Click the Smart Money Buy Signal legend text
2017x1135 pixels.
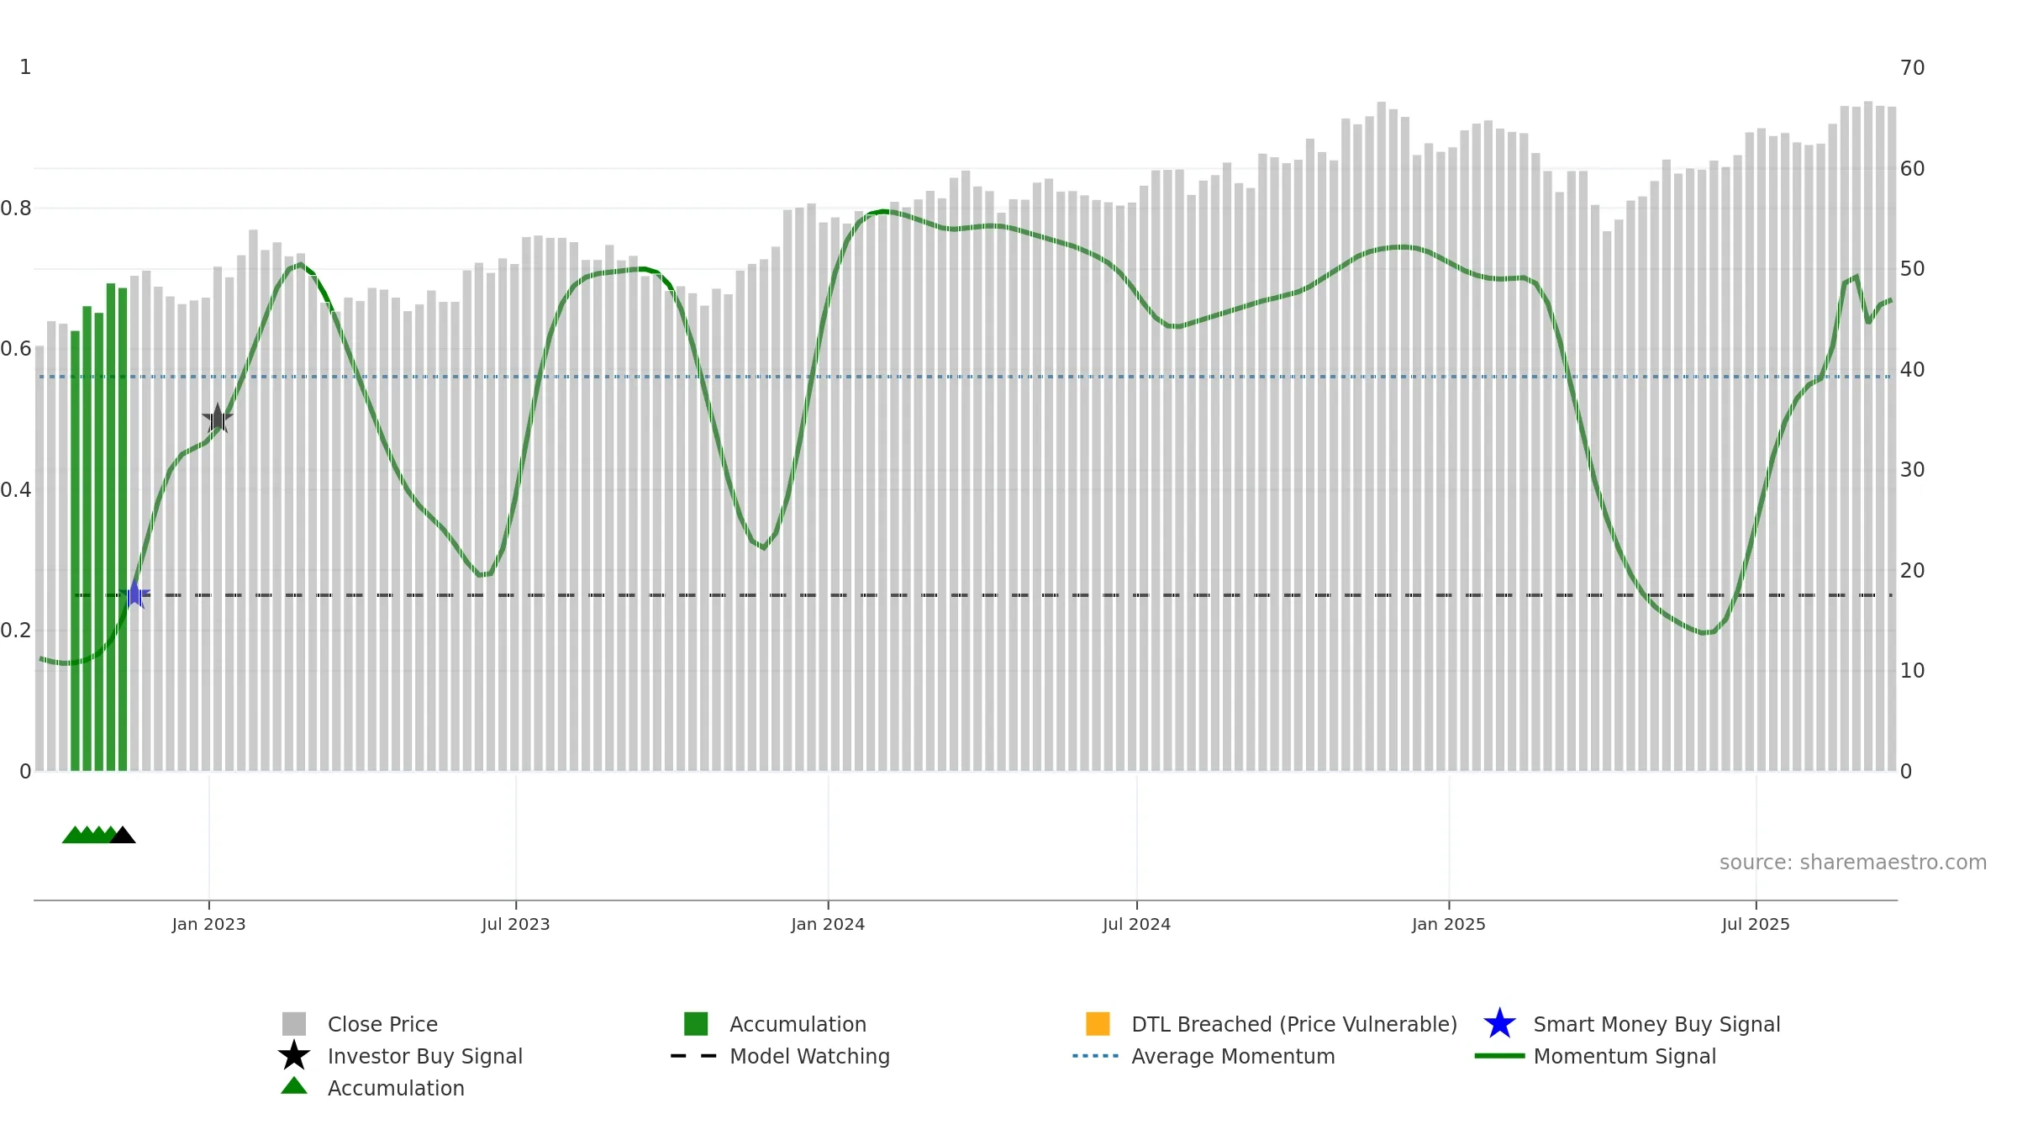(x=1656, y=1024)
